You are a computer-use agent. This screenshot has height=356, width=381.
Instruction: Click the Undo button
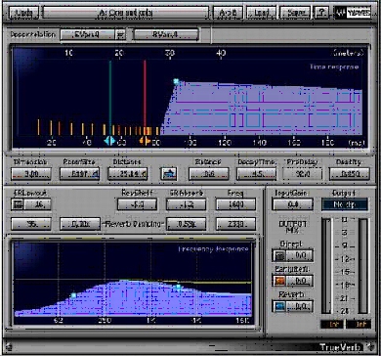pyautogui.click(x=23, y=13)
